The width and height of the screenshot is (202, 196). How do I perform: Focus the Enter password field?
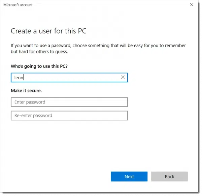[69, 102]
